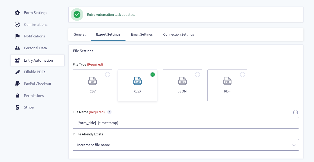Select the CSV file type radio
314x162 pixels.
pos(107,75)
